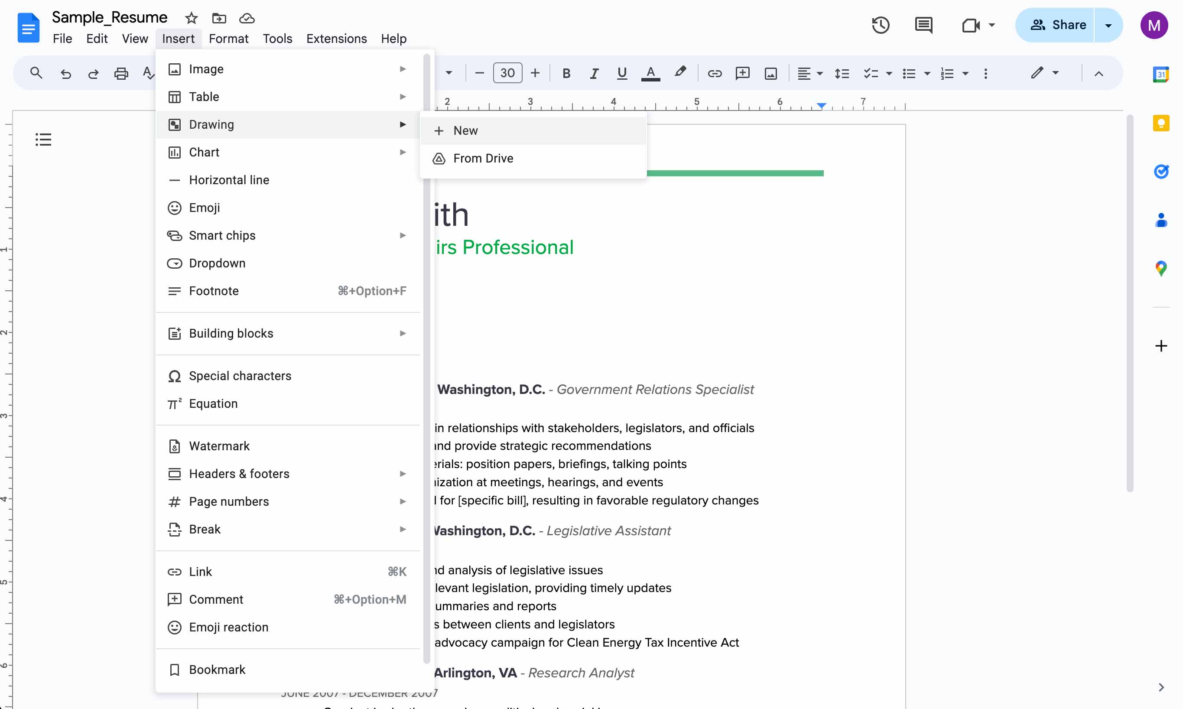
Task: Click the Emoji menu option
Action: (x=204, y=208)
